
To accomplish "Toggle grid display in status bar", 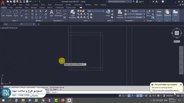I will pos(120,96).
